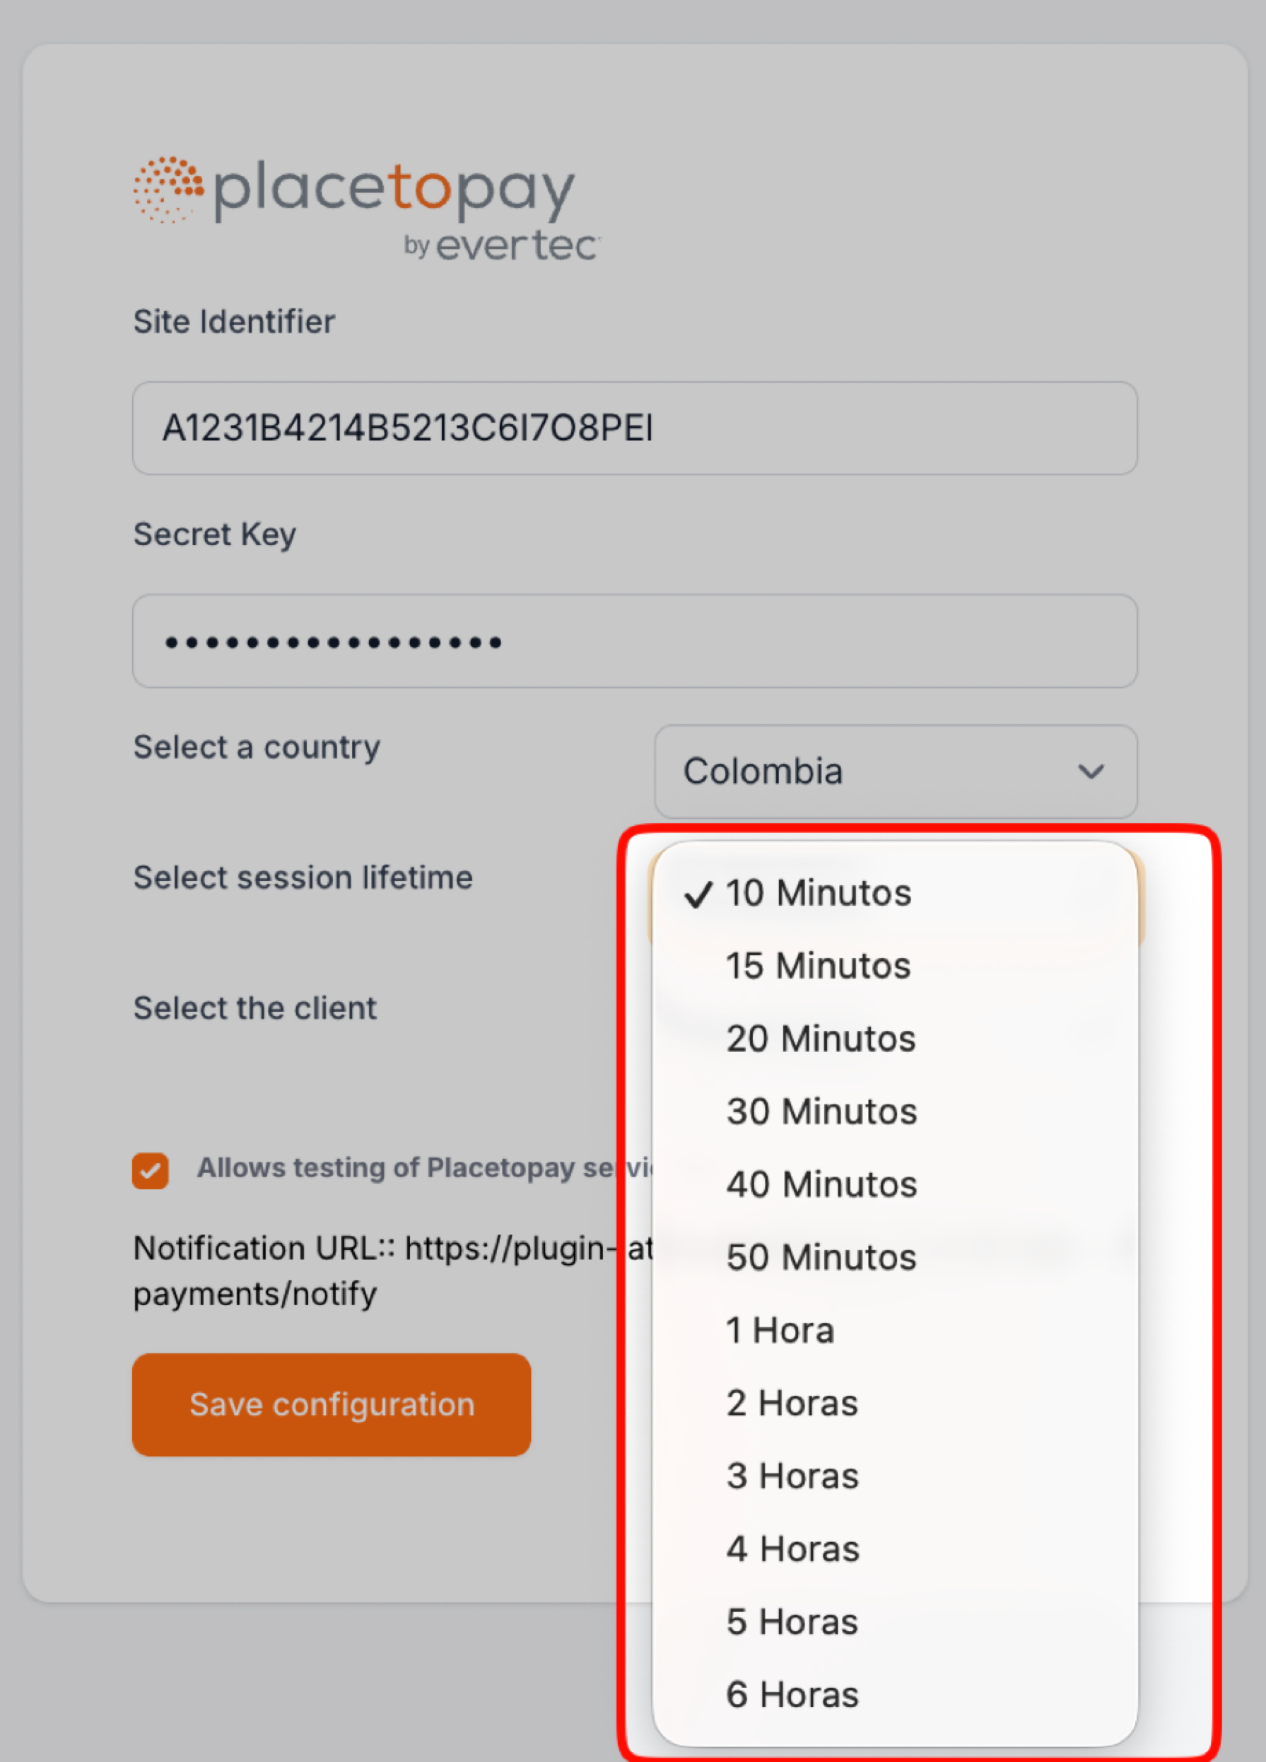Choose 15 Minutos session lifetime

click(818, 966)
